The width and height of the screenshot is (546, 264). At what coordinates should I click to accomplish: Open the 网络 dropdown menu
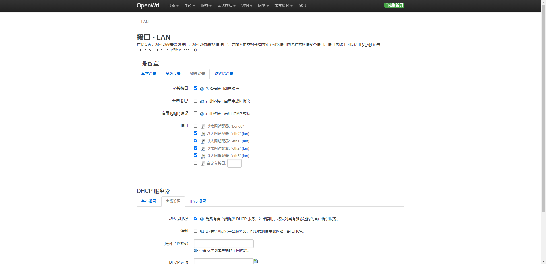(263, 6)
